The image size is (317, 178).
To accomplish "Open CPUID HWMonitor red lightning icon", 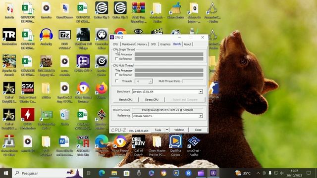I will point(28,119).
